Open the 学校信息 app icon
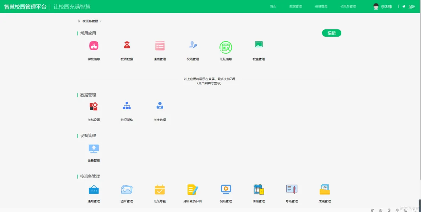 click(x=94, y=46)
